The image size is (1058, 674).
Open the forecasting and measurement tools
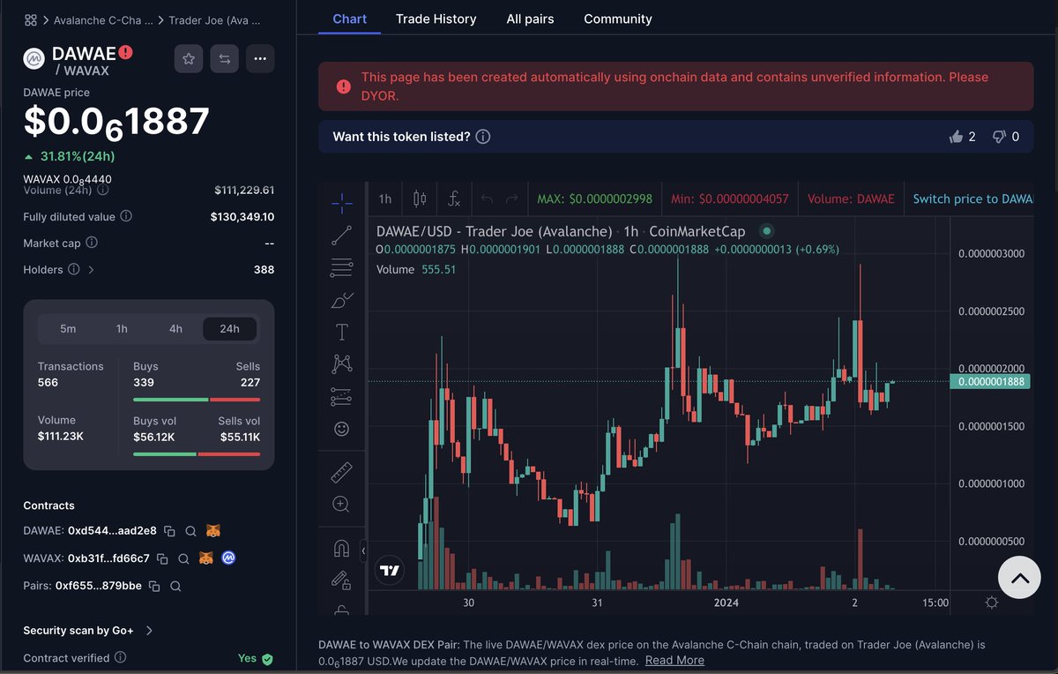(341, 396)
